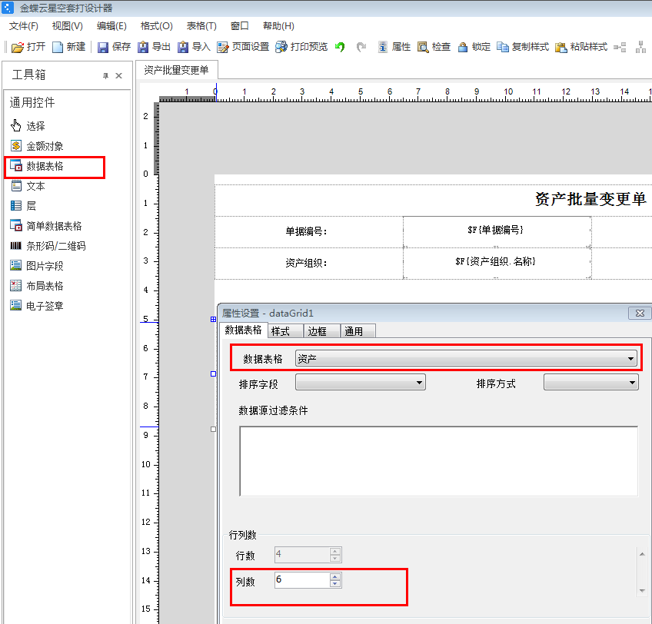Image resolution: width=652 pixels, height=624 pixels.
Task: Choose the 条形码/二维码 tool
Action: click(x=49, y=245)
